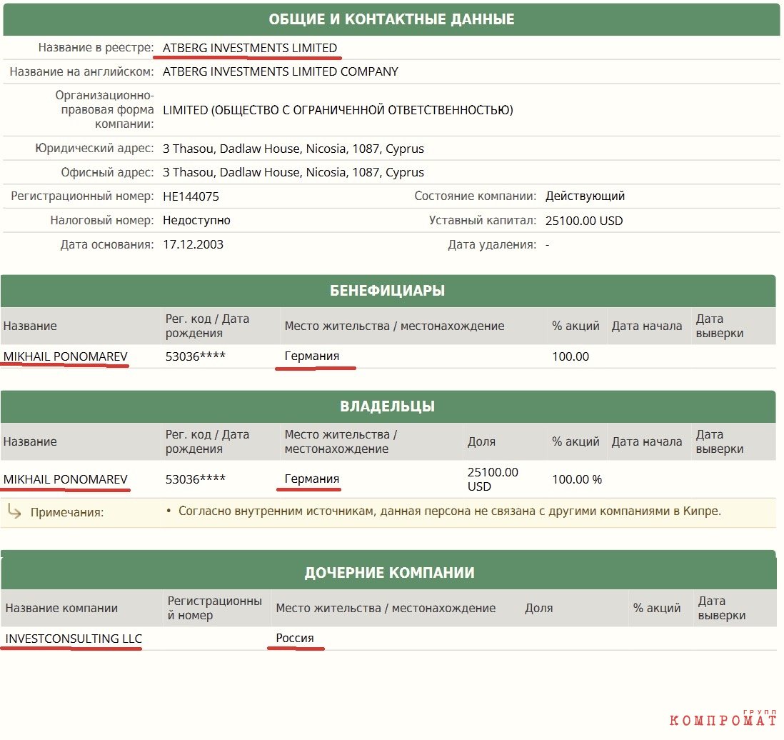Click the Офисный адрес value 3 Thasou
This screenshot has height=740, width=784.
pos(293,172)
